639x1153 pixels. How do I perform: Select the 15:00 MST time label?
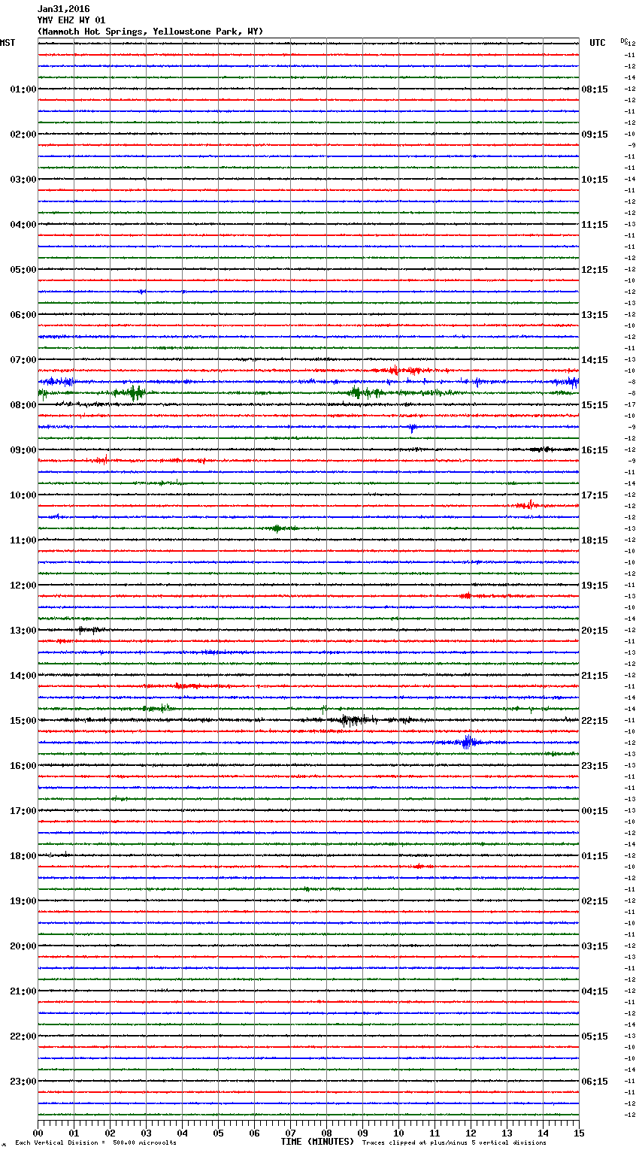23,721
